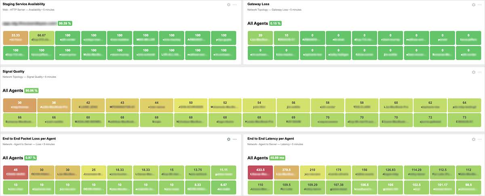The height and width of the screenshot is (196, 485).
Task: Expand ellipsis menu on End to End Latency widget
Action: pyautogui.click(x=480, y=139)
